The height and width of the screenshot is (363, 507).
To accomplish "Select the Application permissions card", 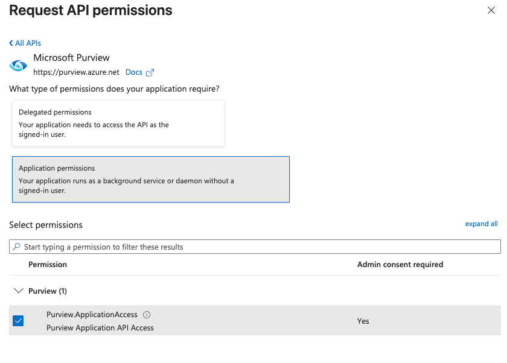I will (x=151, y=179).
